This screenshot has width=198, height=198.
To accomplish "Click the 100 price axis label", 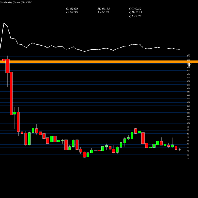I will [x=188, y=123].
